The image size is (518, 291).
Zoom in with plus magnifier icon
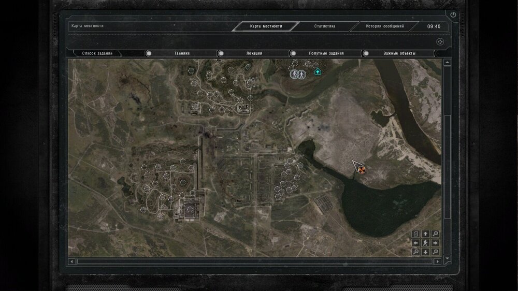click(435, 234)
